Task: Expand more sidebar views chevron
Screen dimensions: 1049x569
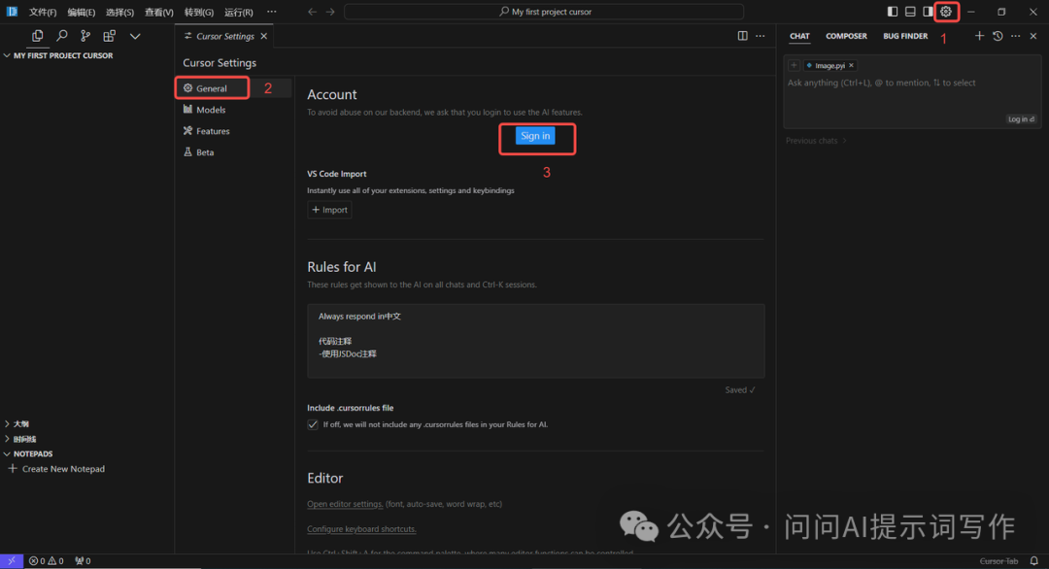Action: click(135, 36)
